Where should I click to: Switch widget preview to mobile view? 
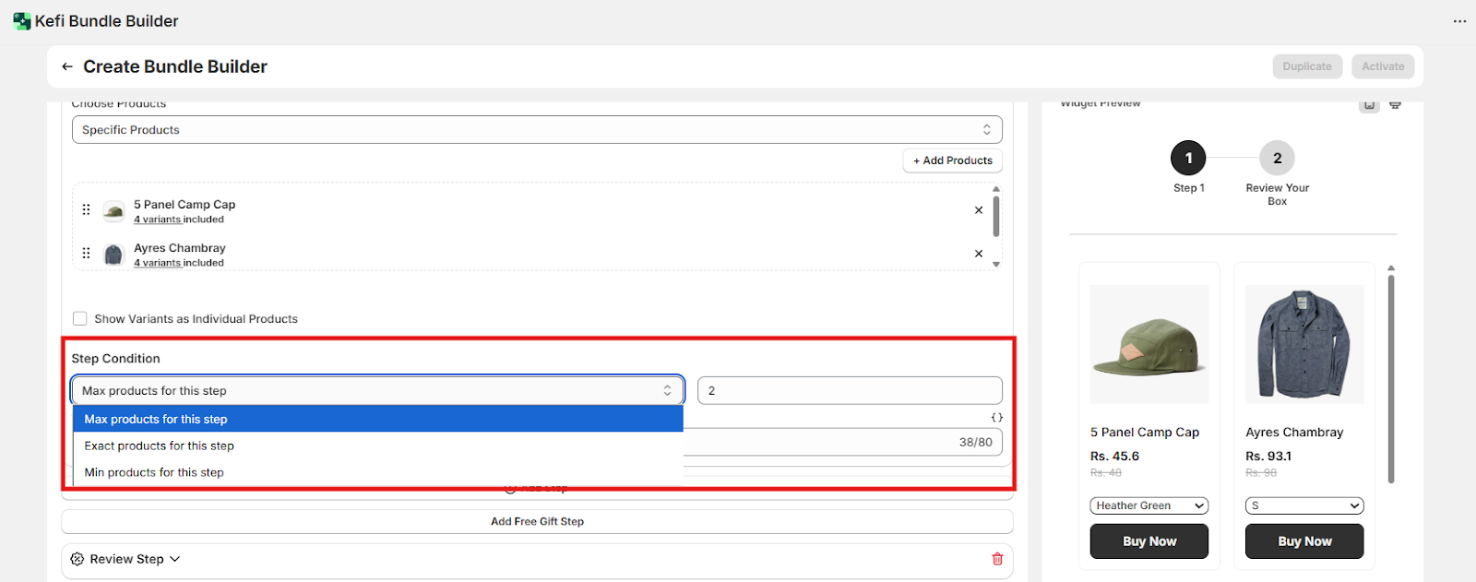[1370, 105]
